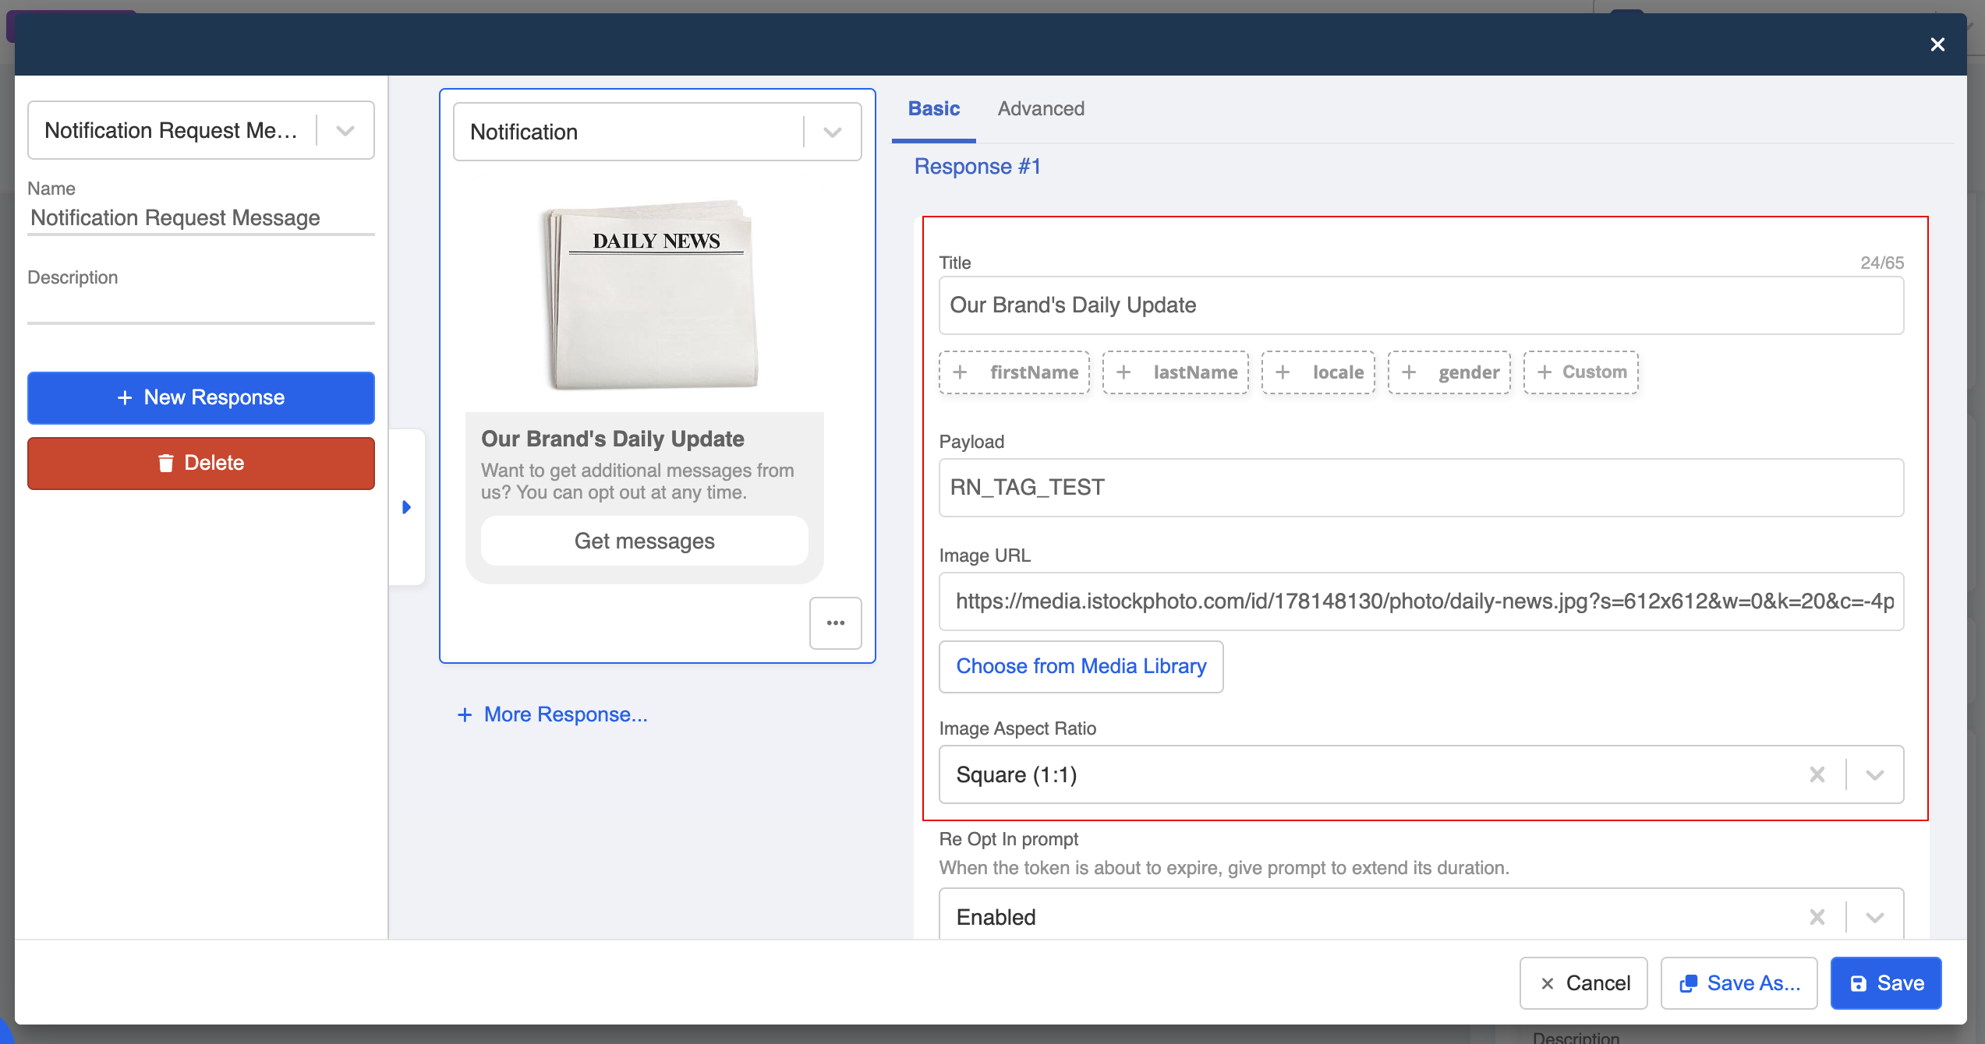
Task: Insert the firstName variable tag
Action: click(x=1014, y=372)
